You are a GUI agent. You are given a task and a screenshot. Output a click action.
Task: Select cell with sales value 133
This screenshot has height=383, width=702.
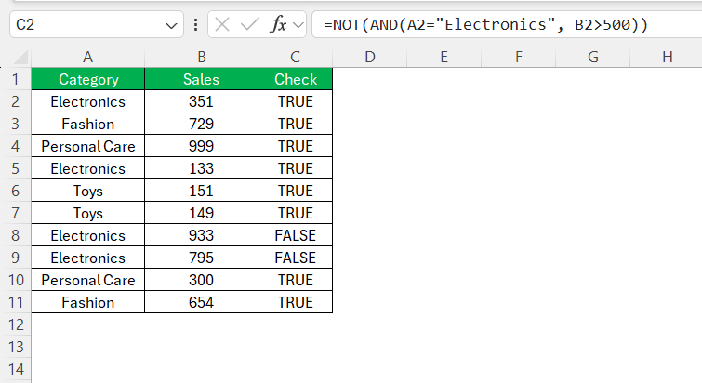pos(202,168)
